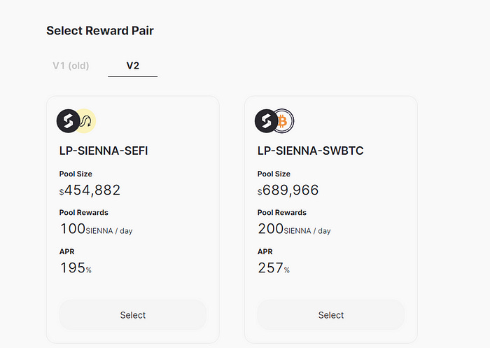Click the 100 SIENNA / day rewards
This screenshot has height=348, width=490.
[x=97, y=229]
